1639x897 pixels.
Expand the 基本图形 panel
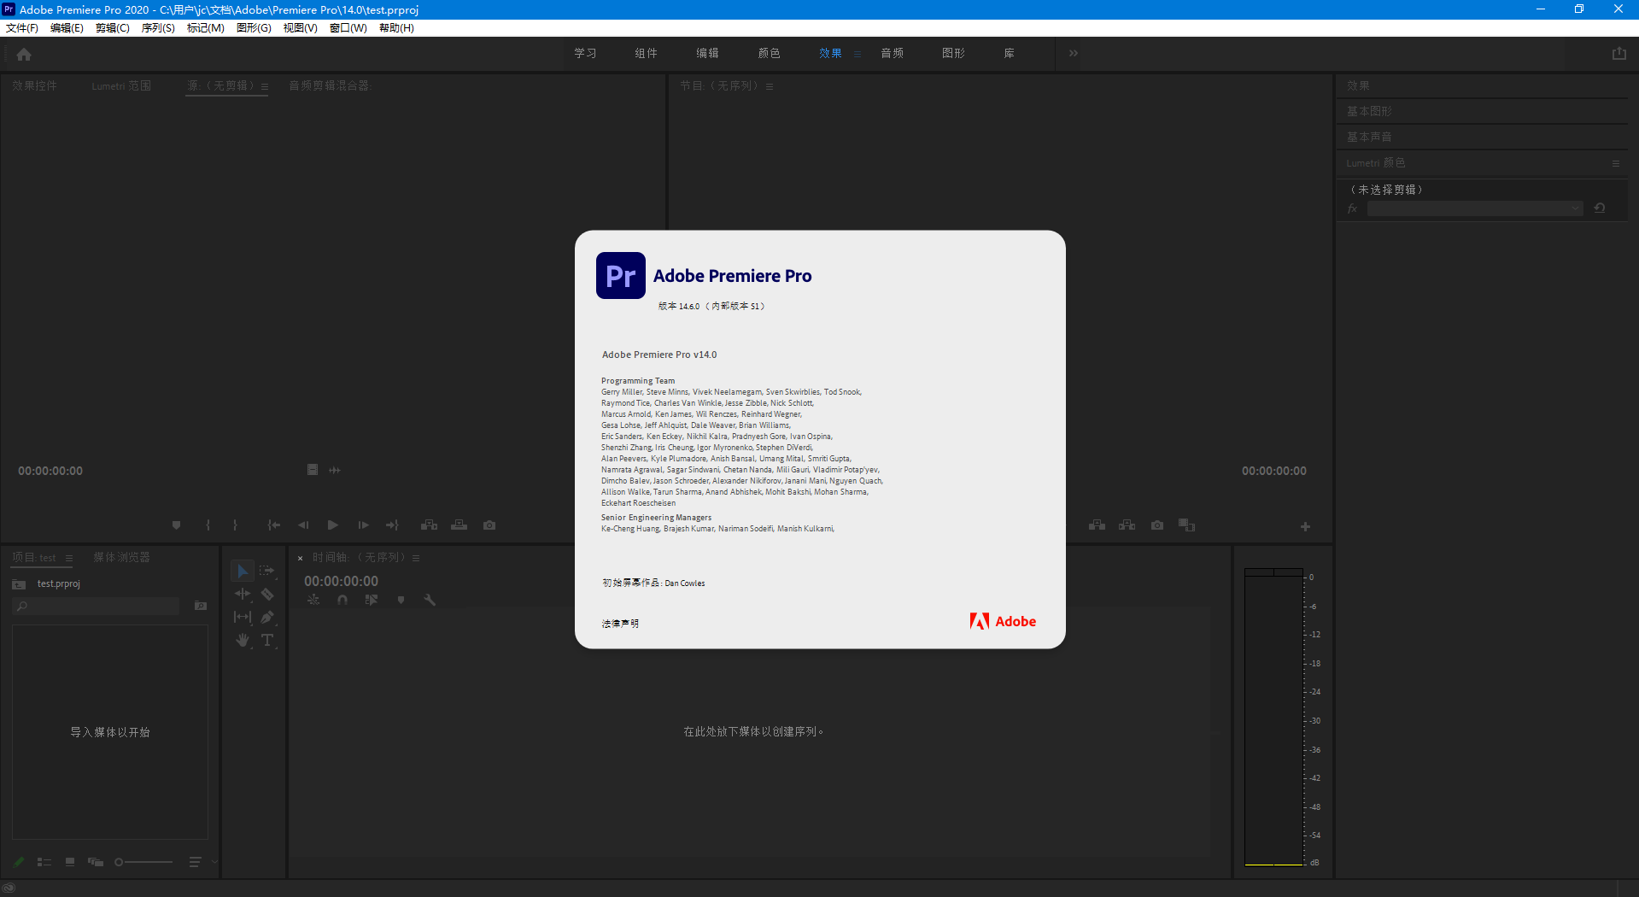point(1369,111)
